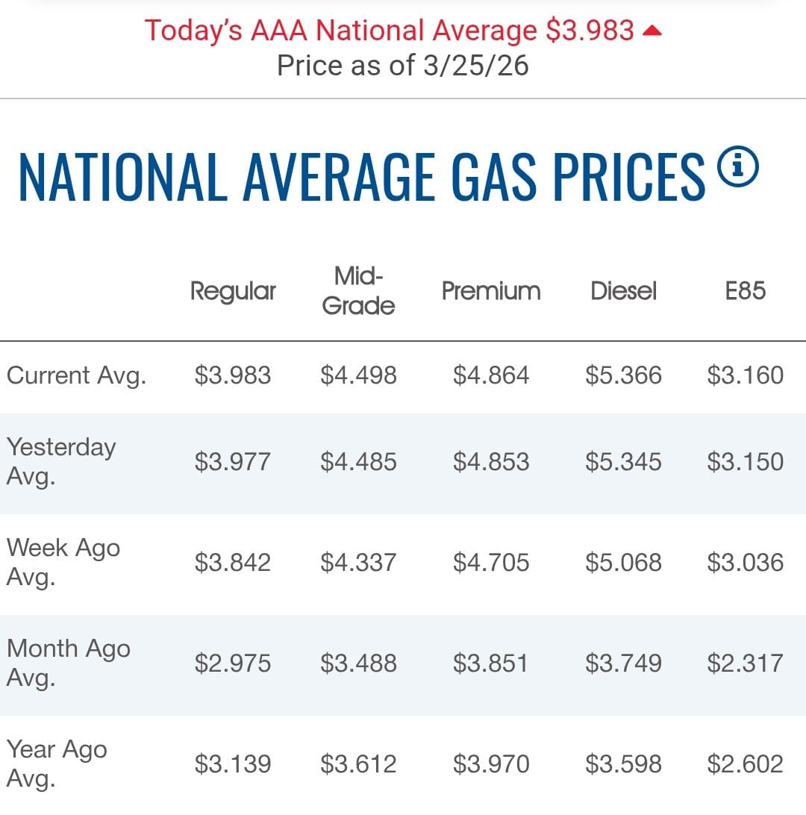Select the Regular column header
This screenshot has width=806, height=815.
233,291
